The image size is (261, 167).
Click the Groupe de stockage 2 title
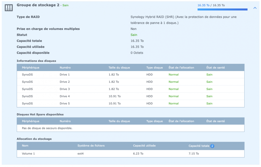38,5
